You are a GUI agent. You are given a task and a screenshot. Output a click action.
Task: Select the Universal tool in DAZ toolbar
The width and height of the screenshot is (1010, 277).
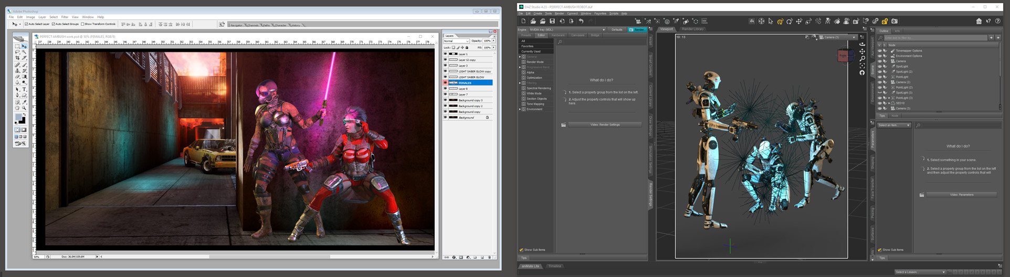pos(781,21)
